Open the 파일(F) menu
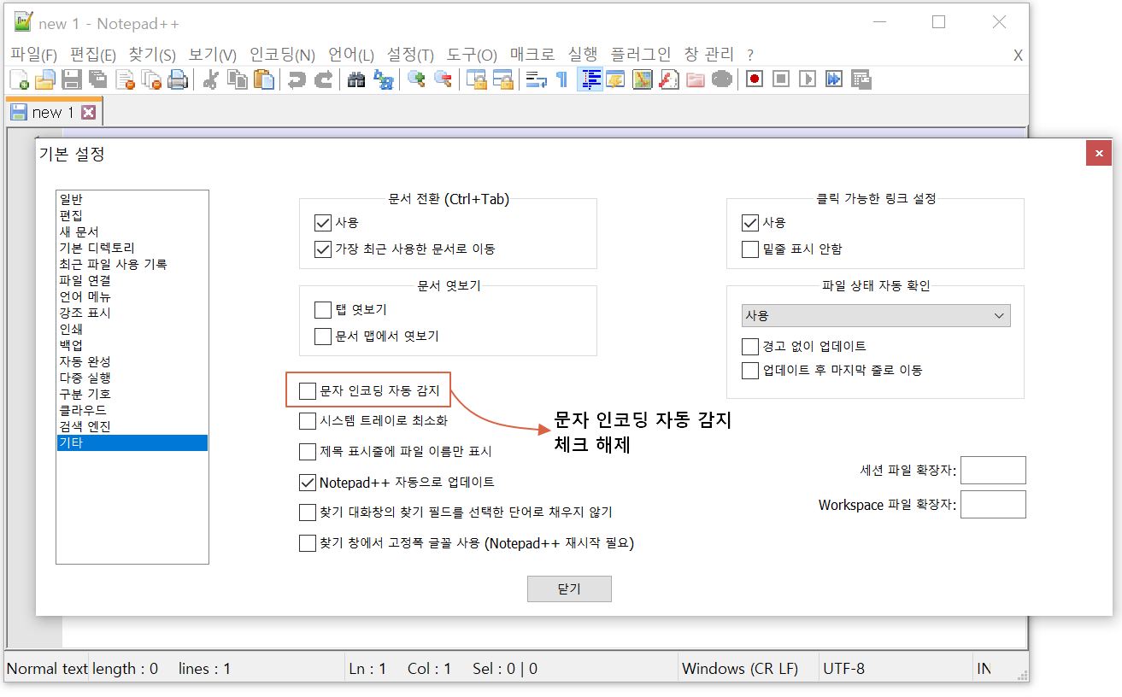Screen dimensions: 1122x697 click(34, 55)
